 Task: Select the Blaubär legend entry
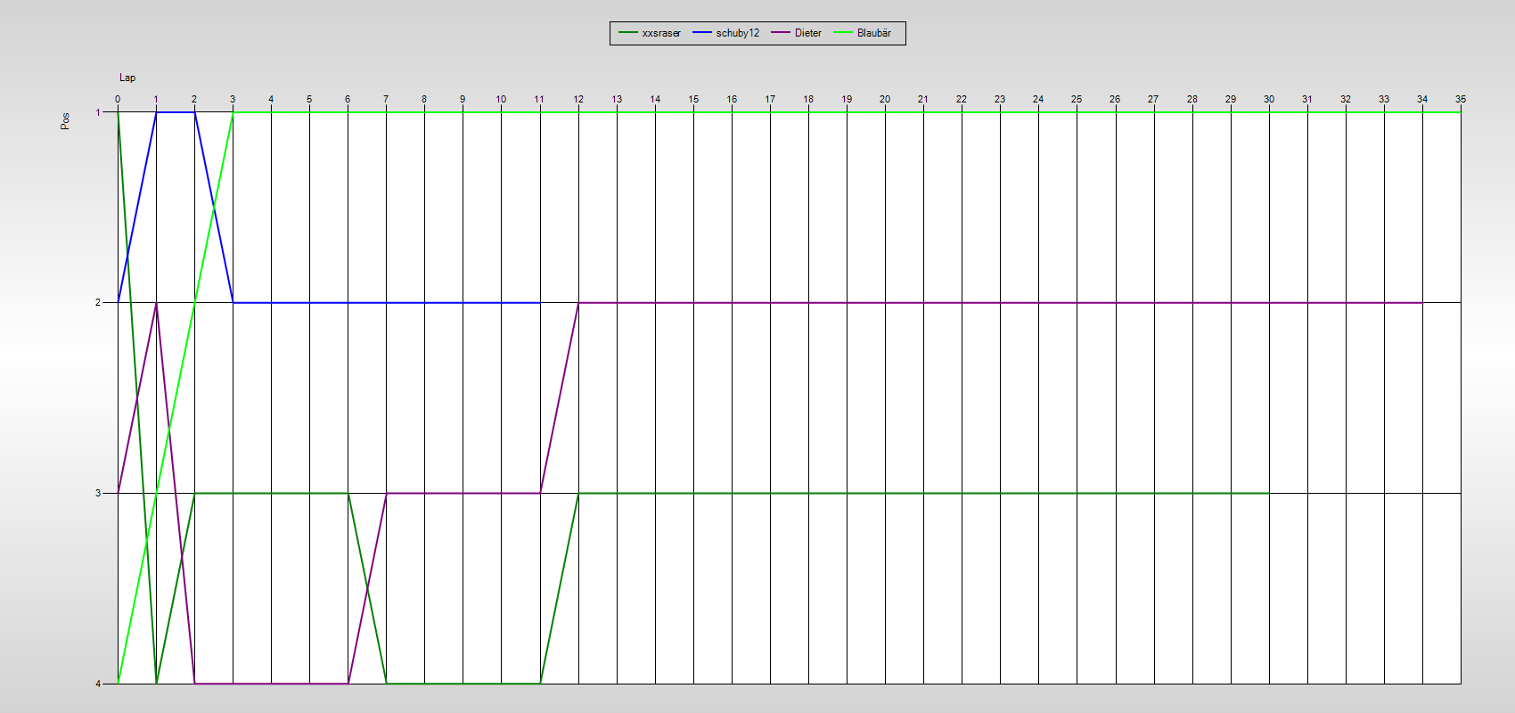[873, 33]
